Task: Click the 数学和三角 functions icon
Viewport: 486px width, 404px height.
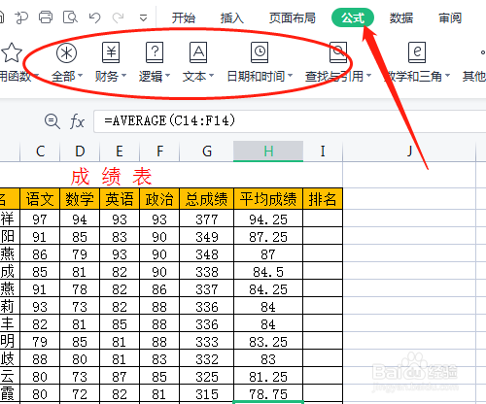Action: (417, 52)
